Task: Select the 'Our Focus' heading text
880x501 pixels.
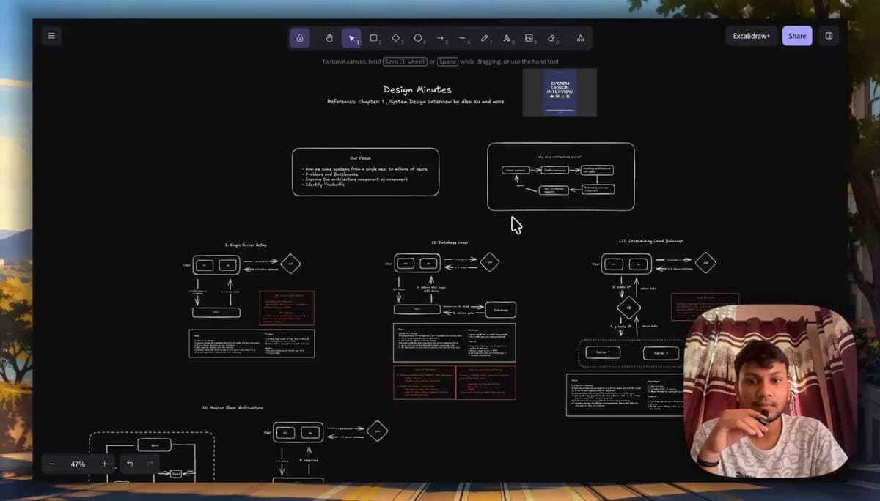Action: coord(360,157)
